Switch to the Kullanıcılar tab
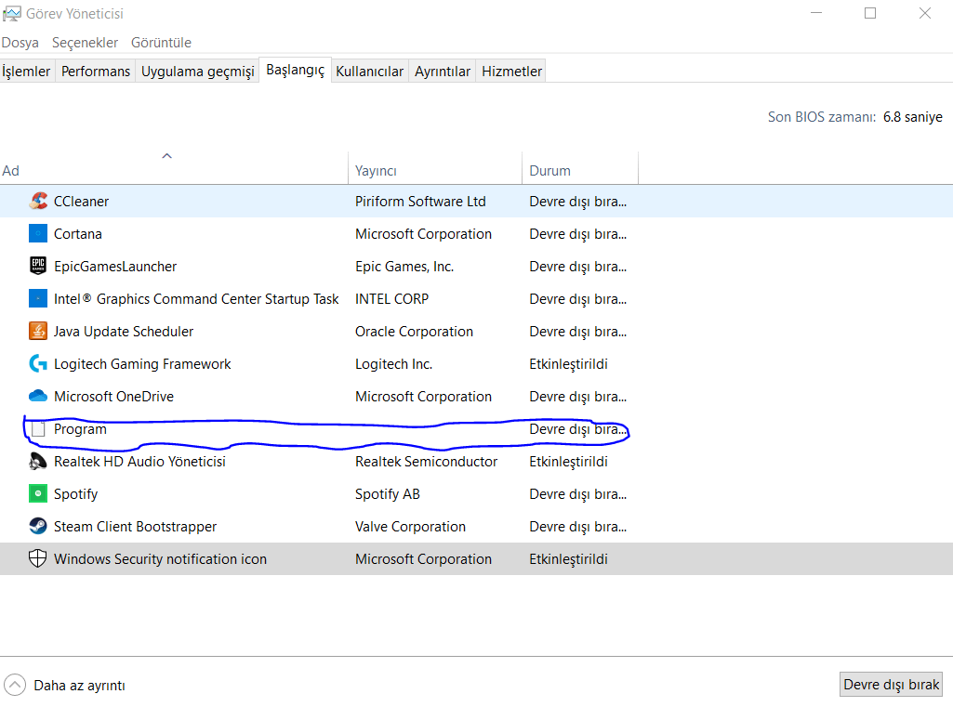953x707 pixels. pos(369,71)
